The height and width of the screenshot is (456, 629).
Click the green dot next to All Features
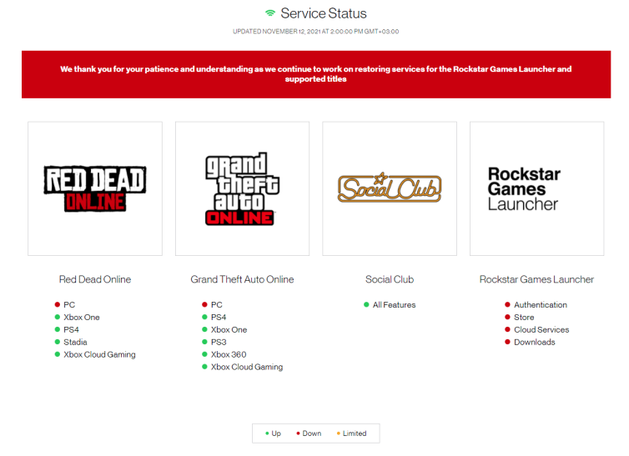coord(366,304)
